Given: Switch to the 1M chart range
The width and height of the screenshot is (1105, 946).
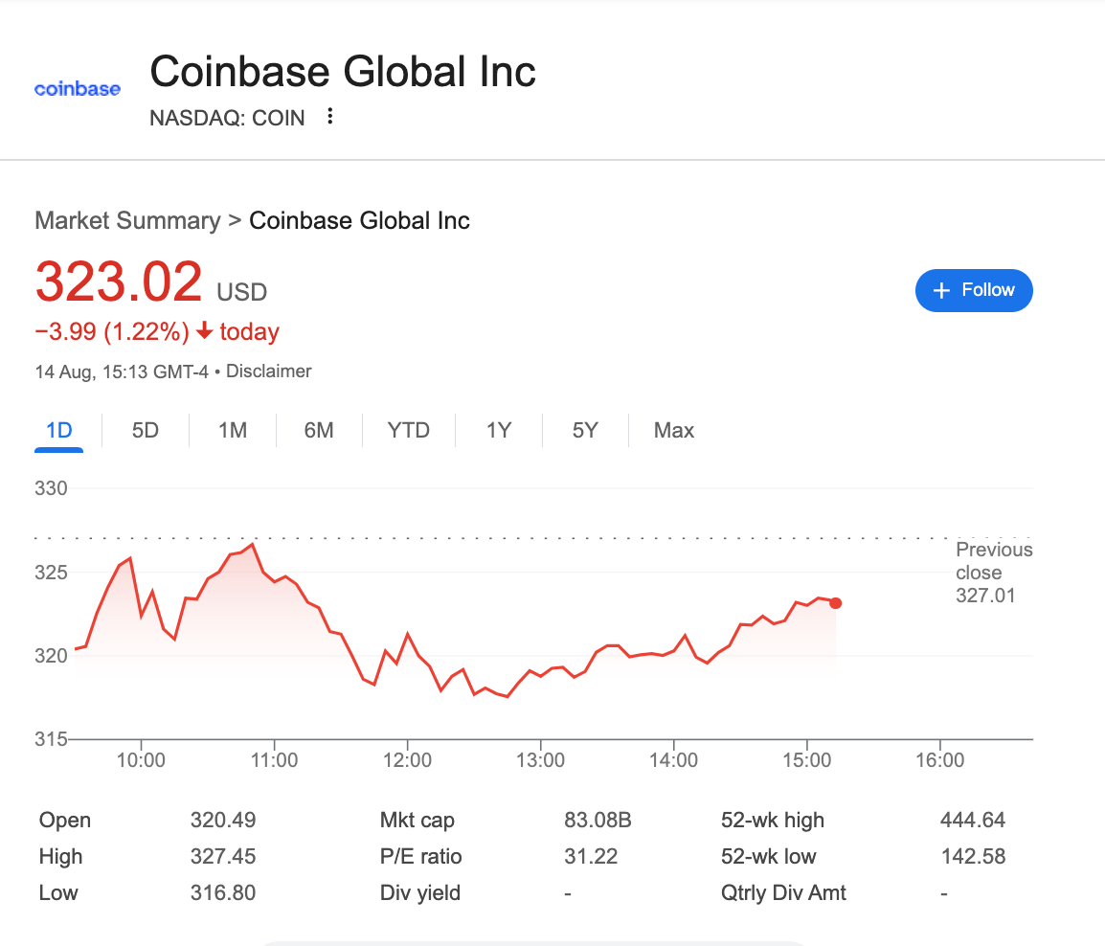Looking at the screenshot, I should [233, 431].
